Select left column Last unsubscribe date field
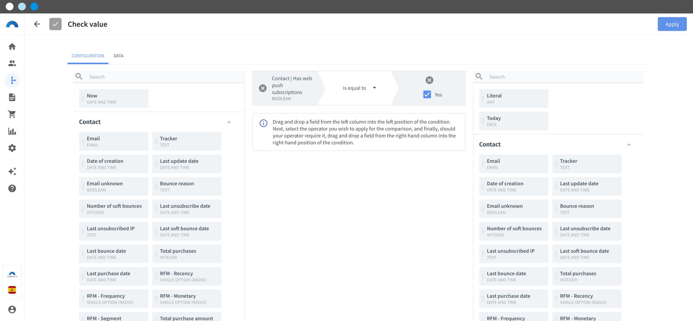 tap(187, 209)
